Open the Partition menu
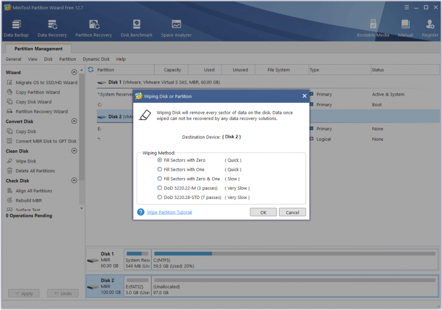This screenshot has height=310, width=442. pos(67,59)
